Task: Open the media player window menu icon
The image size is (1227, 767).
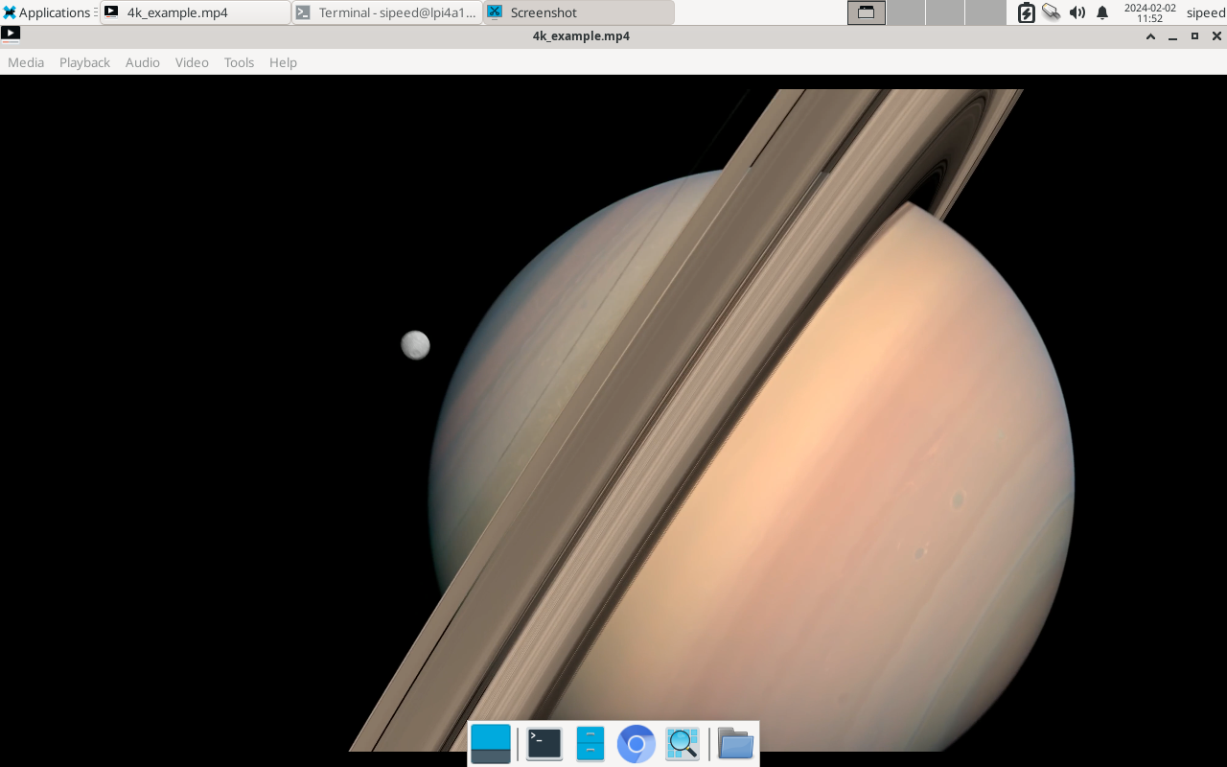Action: coord(11,35)
